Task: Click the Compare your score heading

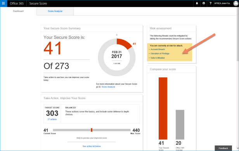Action: pos(163,69)
